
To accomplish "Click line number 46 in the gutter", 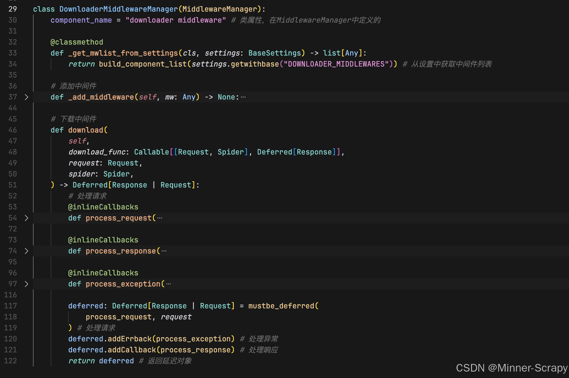I will [x=13, y=130].
